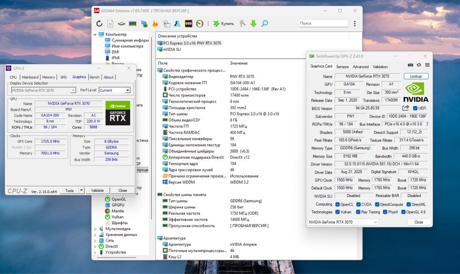Click the CPU chip icon in AIDA64 toolbar
The image size is (460, 274).
click(x=121, y=23)
